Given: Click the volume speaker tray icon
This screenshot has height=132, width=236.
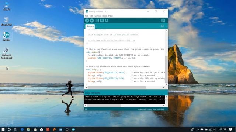Looking at the screenshot, I should tap(214, 129).
